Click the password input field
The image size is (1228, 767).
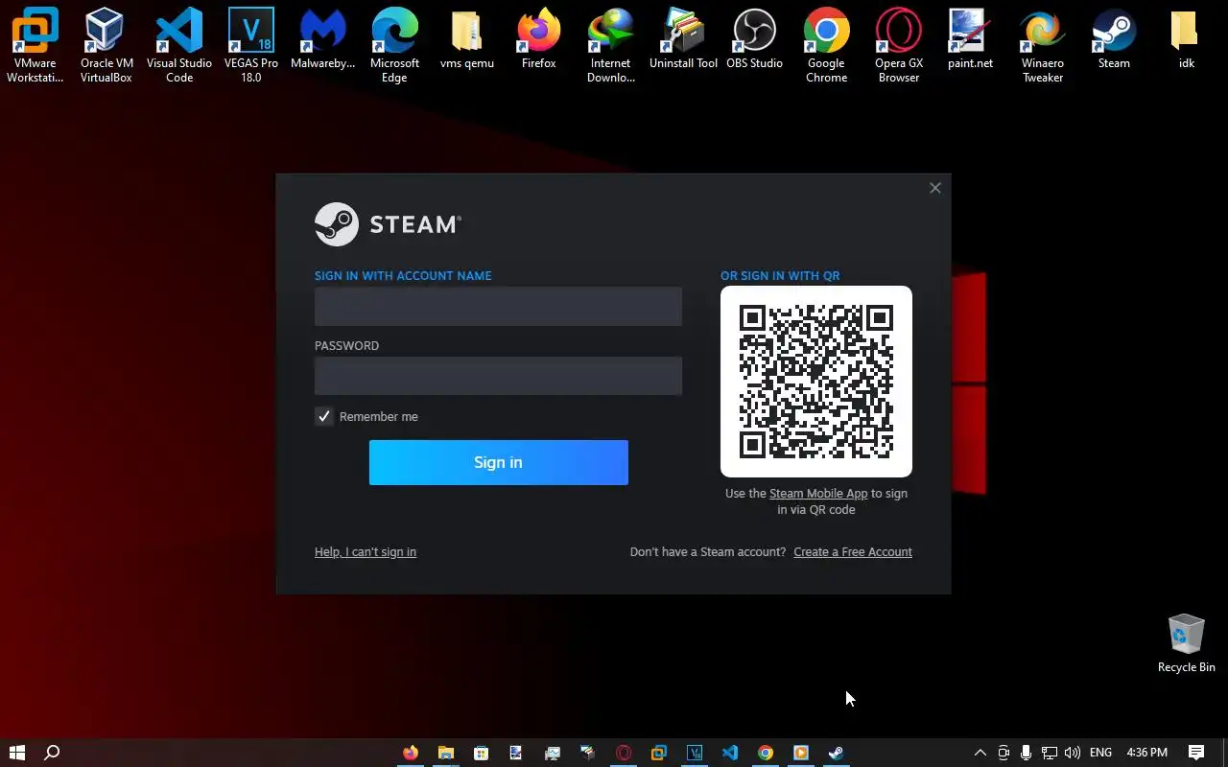499,376
